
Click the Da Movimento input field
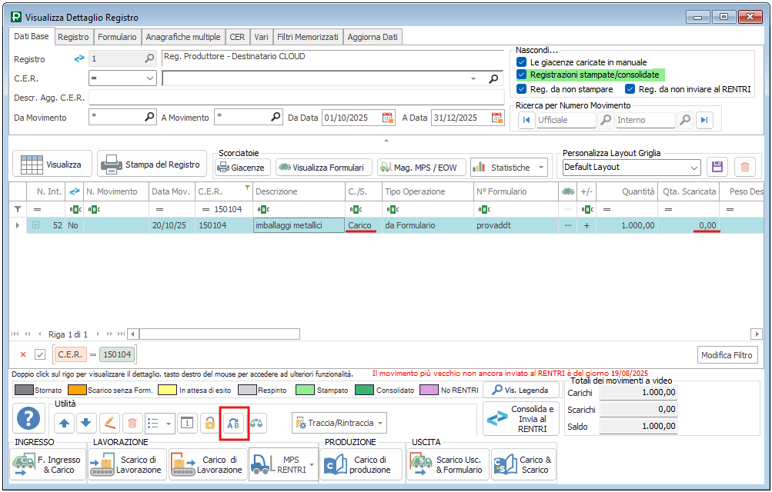pos(115,118)
